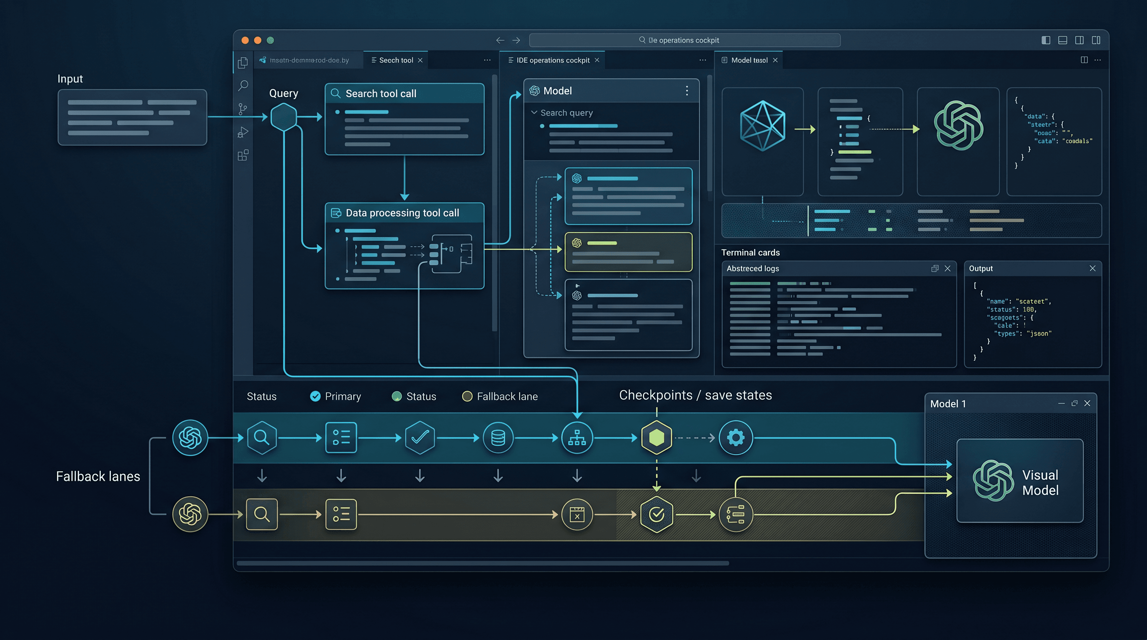This screenshot has width=1147, height=640.
Task: Minimize the Model 1 window
Action: 1062,403
